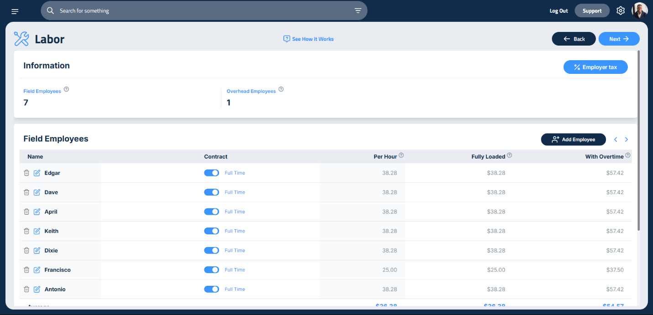Show info tooltip for With Overtime column
The image size is (653, 315).
627,155
